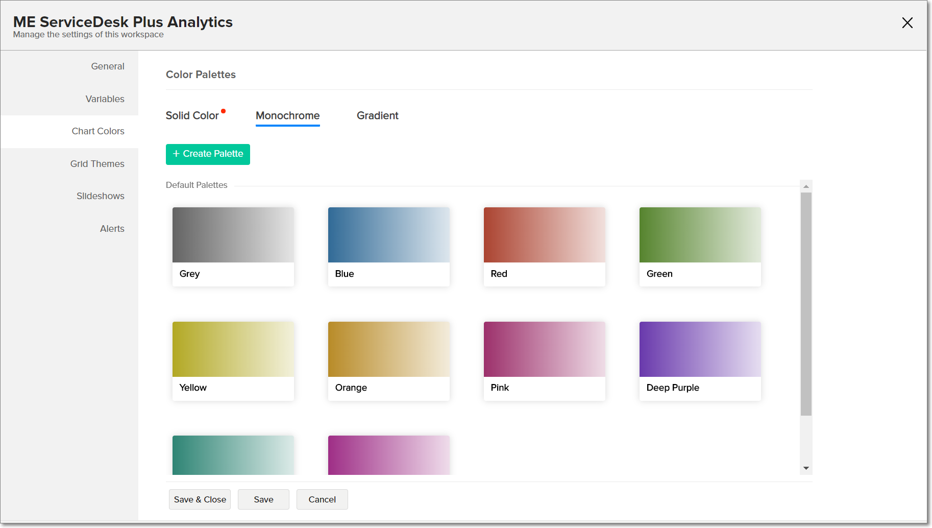Navigate to Slideshows settings
932x528 pixels.
[100, 196]
